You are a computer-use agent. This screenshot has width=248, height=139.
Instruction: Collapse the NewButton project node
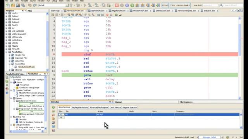click(7, 52)
